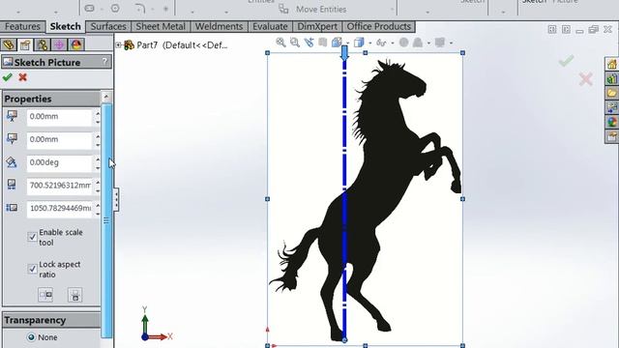This screenshot has height=348, width=619.
Task: Accept Sketch Picture with green check
Action: tap(8, 77)
